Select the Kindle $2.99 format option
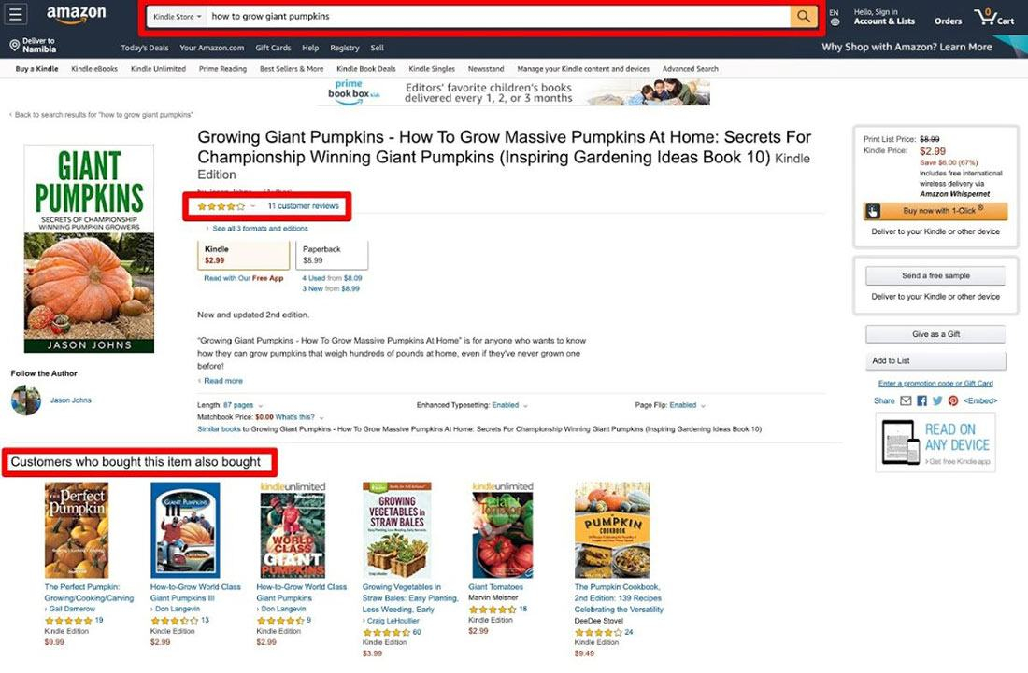Viewport: 1028px width, 673px height. (243, 255)
